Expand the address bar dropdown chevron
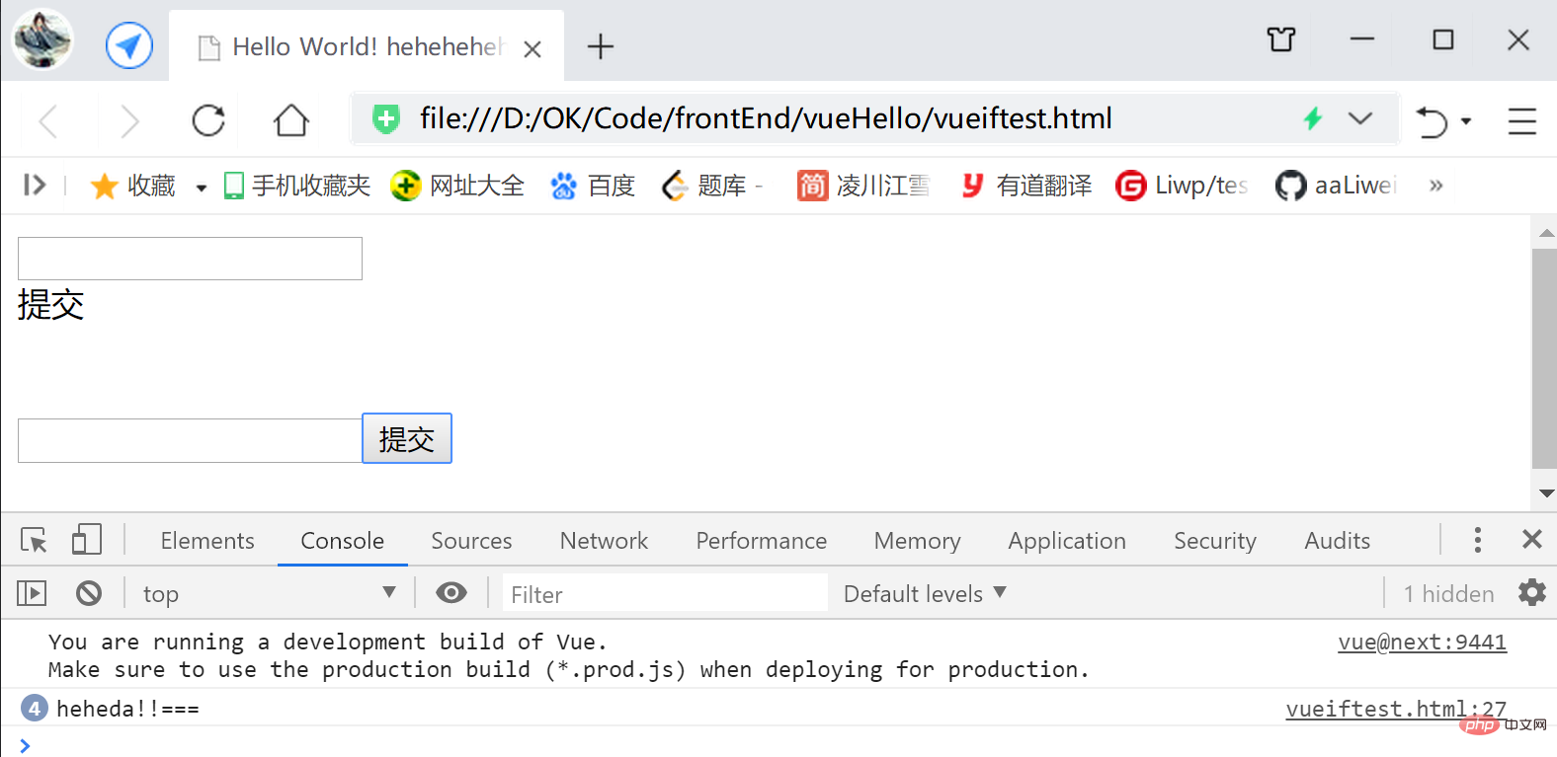Screen dimensions: 1557x757 (1360, 118)
